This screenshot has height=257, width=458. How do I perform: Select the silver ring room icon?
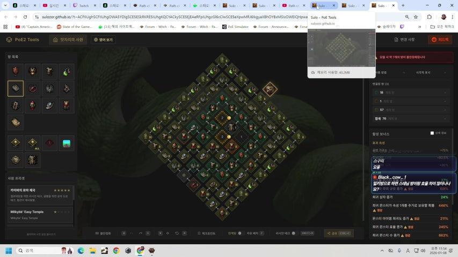(49, 105)
